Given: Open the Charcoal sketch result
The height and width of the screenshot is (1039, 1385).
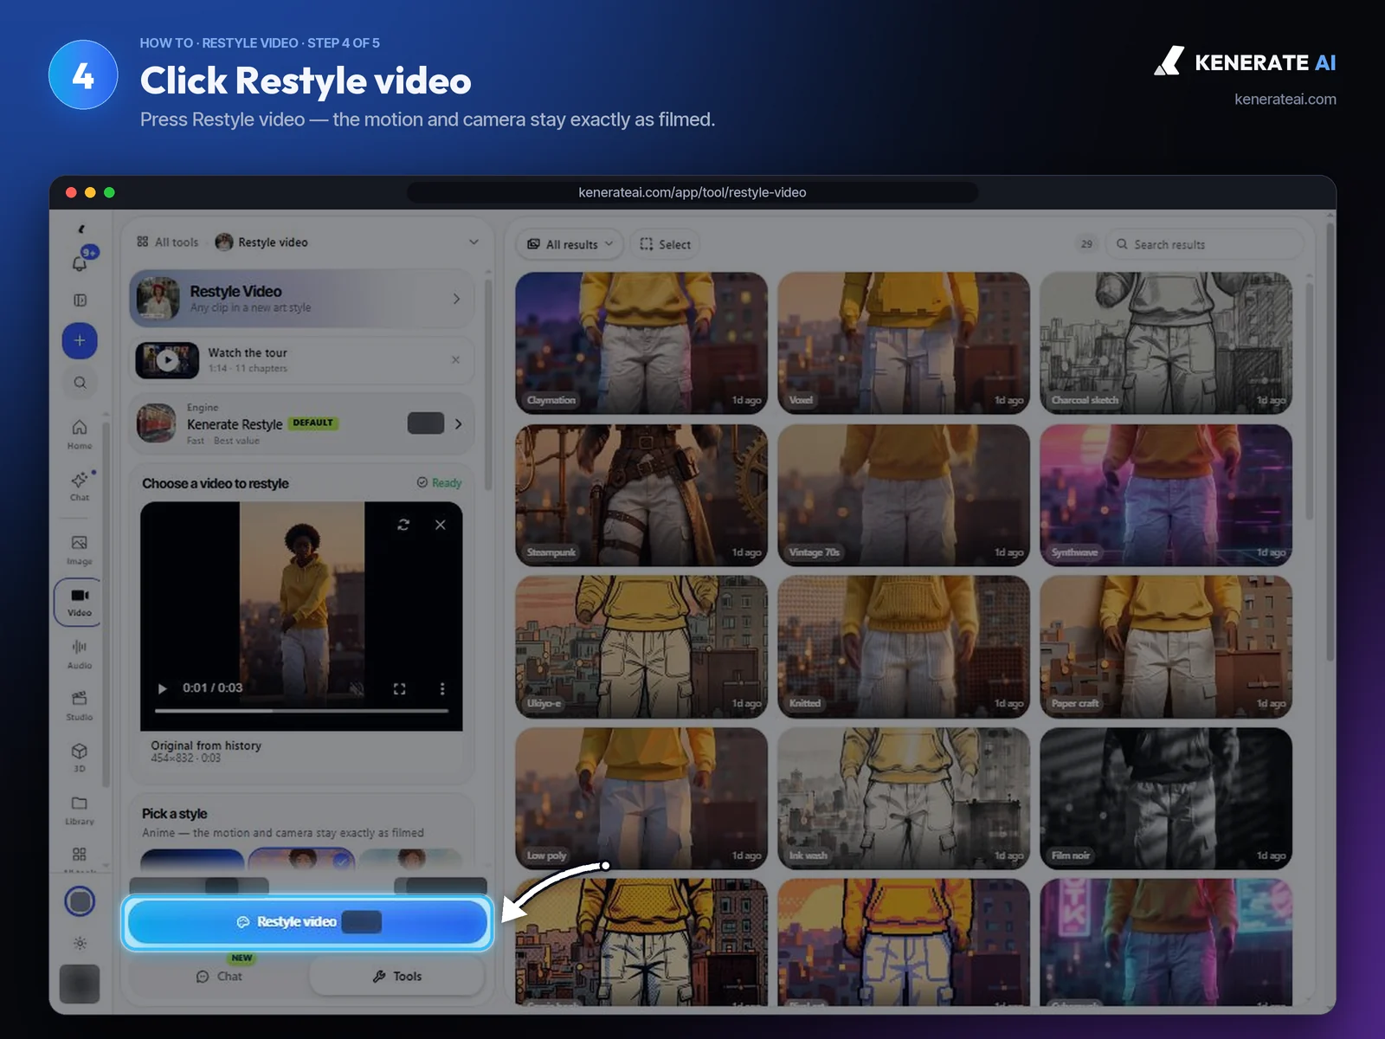Looking at the screenshot, I should (1166, 343).
